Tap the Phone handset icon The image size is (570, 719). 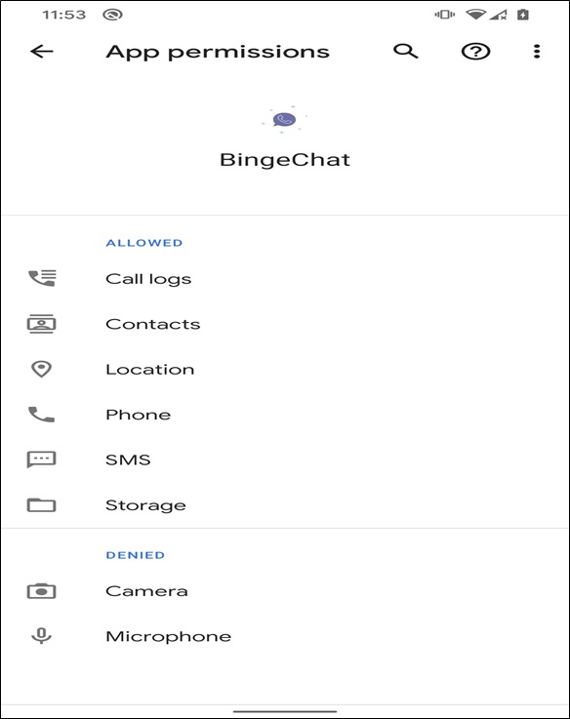tap(41, 415)
